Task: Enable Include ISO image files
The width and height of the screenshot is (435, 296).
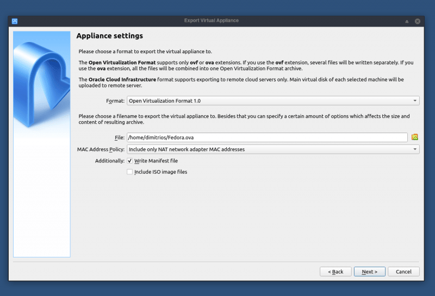Action: coord(129,172)
